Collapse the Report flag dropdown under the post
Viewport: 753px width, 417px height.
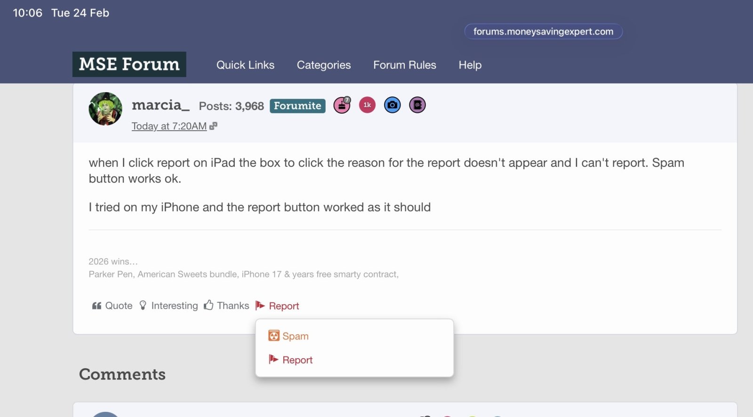pos(277,306)
